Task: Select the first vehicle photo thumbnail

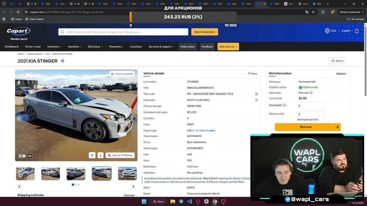Action: (25, 173)
